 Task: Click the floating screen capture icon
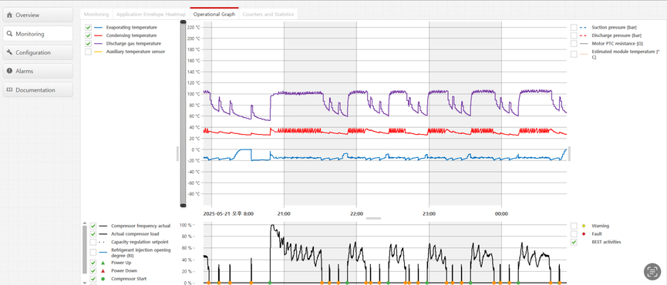click(652, 271)
